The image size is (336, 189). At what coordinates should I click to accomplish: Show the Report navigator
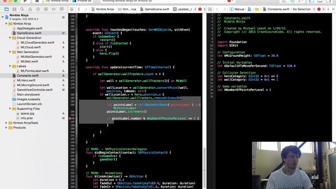click(x=62, y=9)
